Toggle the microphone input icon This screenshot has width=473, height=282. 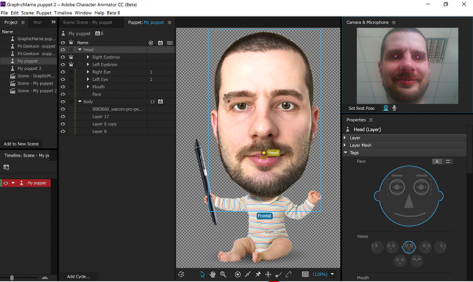394,108
